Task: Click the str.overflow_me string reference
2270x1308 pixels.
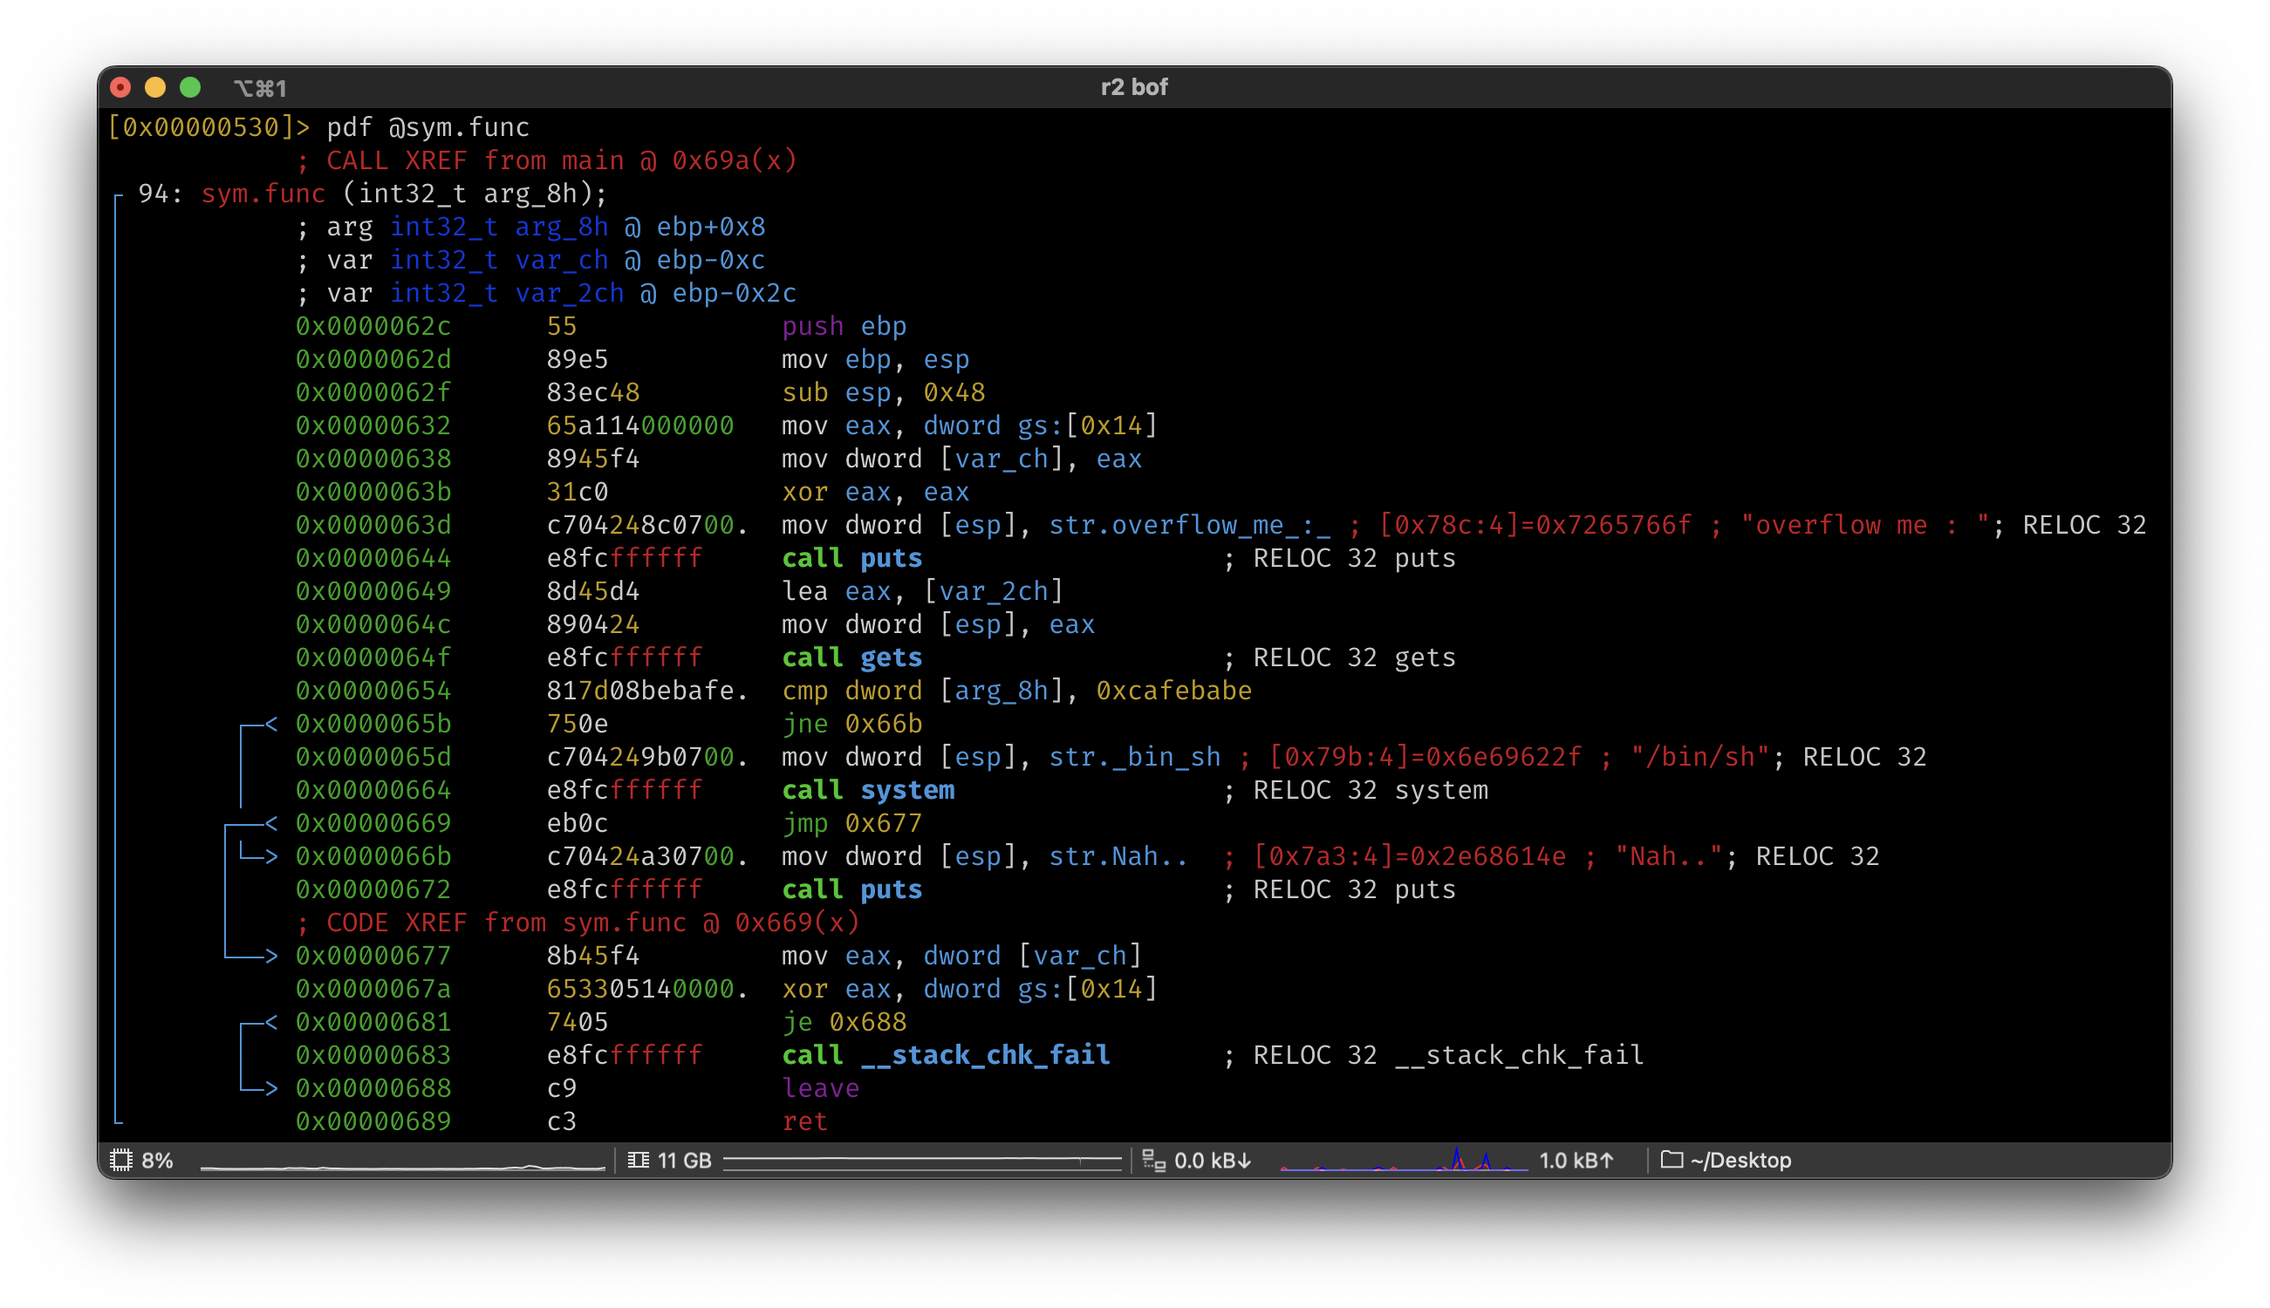Action: click(1189, 525)
